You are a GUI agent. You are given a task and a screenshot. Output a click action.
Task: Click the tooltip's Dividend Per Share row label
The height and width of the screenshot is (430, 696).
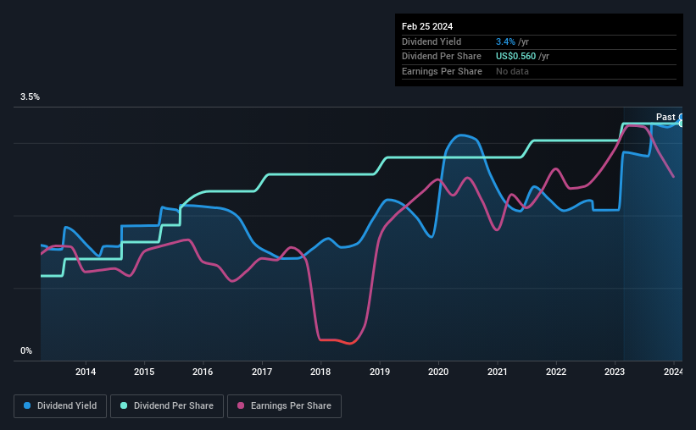(x=441, y=57)
